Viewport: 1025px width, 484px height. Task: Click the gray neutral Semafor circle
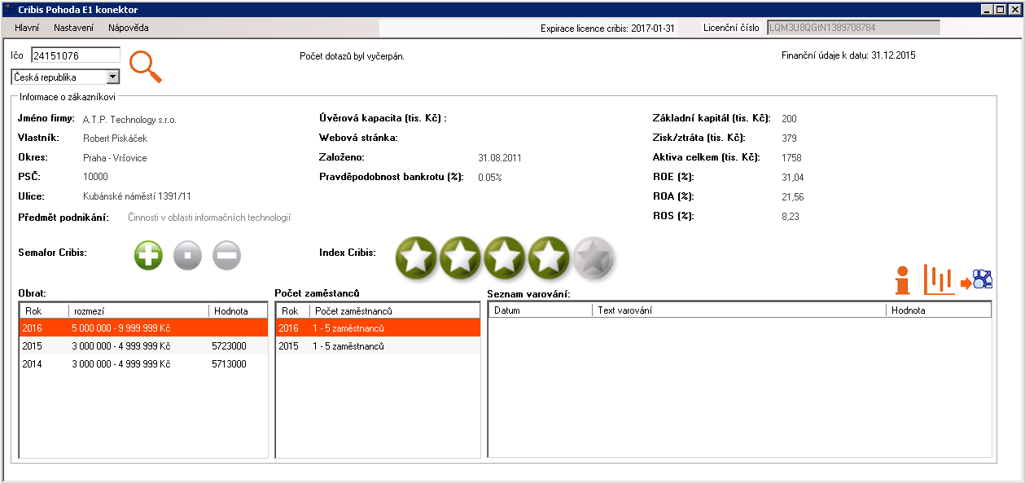pos(187,255)
